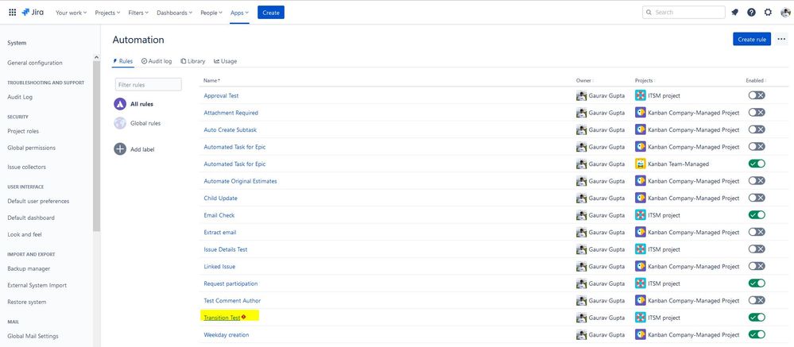Open the three-dot more actions menu
Image resolution: width=794 pixels, height=347 pixels.
point(781,39)
